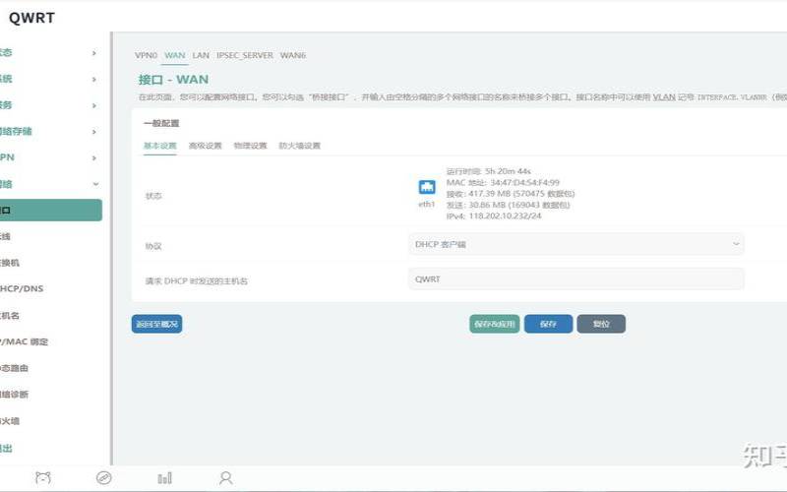Click the 一般配置 section heading
The width and height of the screenshot is (787, 492).
tap(161, 123)
